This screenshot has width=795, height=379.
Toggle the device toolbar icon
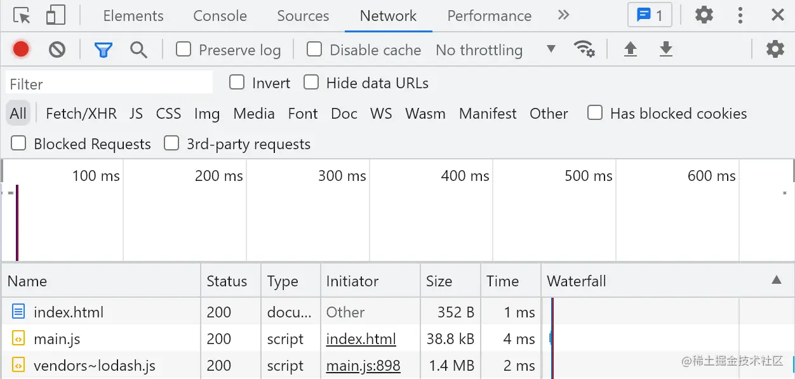56,16
